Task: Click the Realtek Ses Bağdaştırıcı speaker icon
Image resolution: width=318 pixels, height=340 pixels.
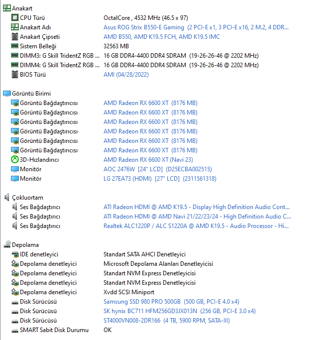Action: pos(14,226)
